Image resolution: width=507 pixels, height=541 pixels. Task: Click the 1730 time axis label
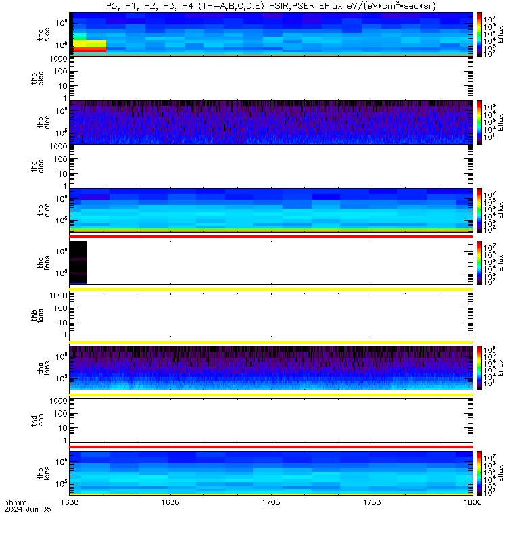click(x=372, y=502)
